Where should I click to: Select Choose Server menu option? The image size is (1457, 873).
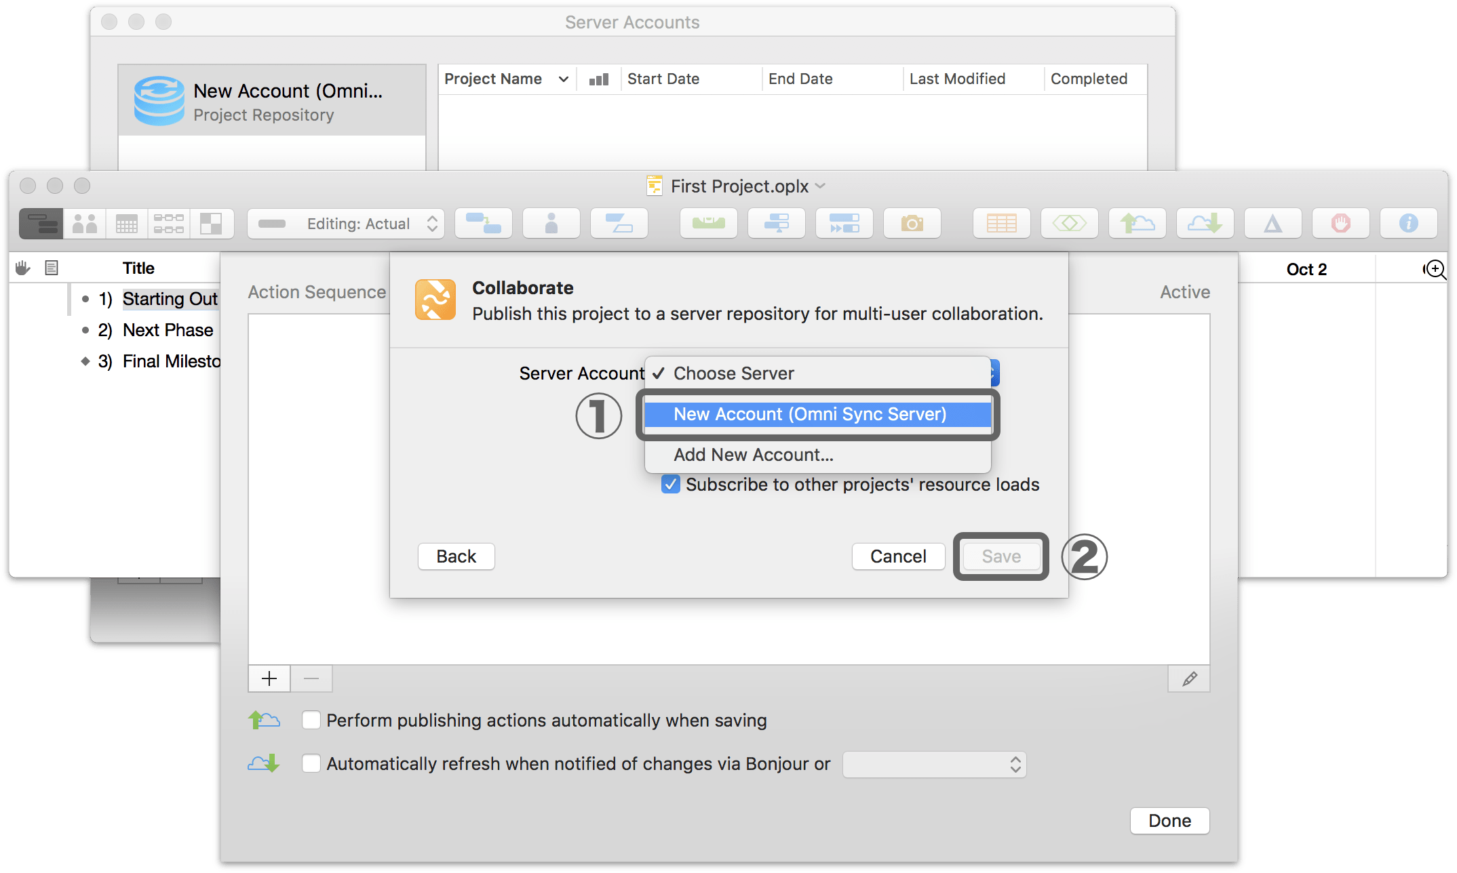[817, 373]
